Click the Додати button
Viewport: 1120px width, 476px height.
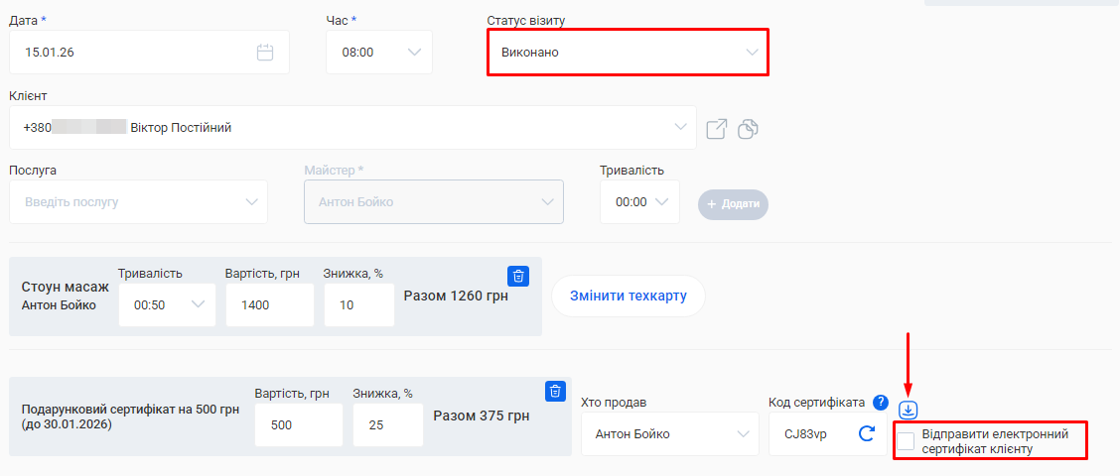tap(733, 203)
